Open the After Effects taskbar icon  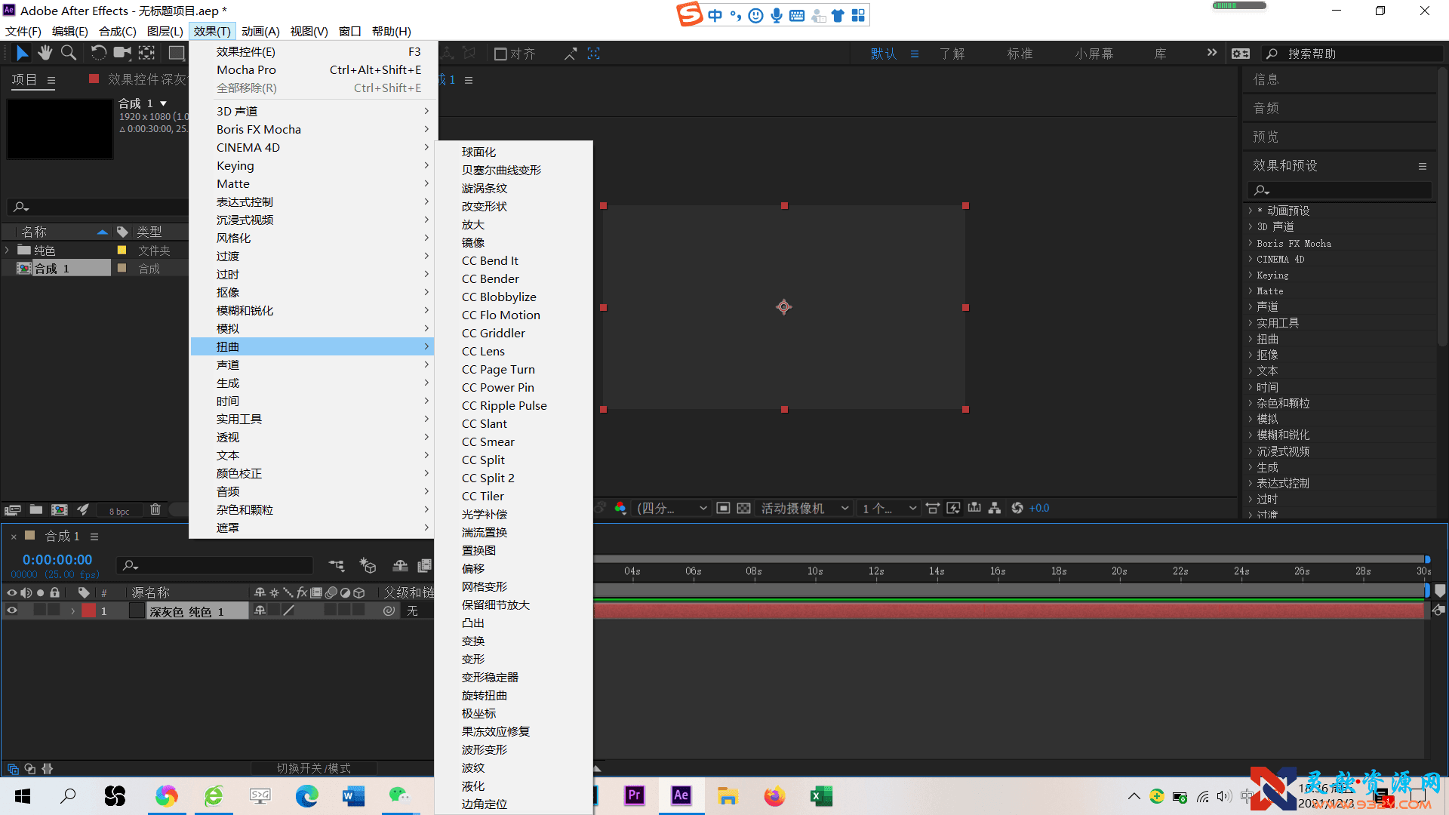pyautogui.click(x=681, y=795)
